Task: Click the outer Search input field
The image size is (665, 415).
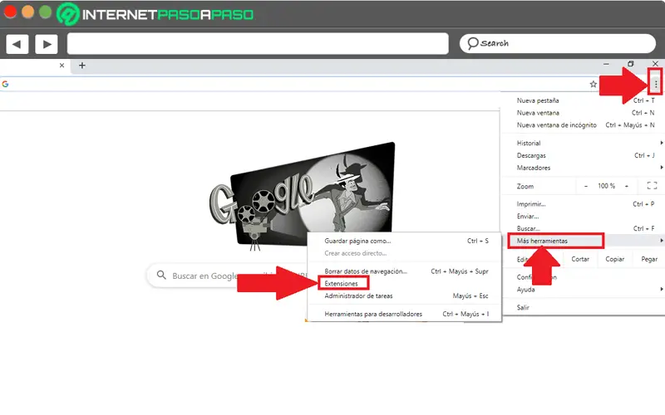Action: click(558, 44)
